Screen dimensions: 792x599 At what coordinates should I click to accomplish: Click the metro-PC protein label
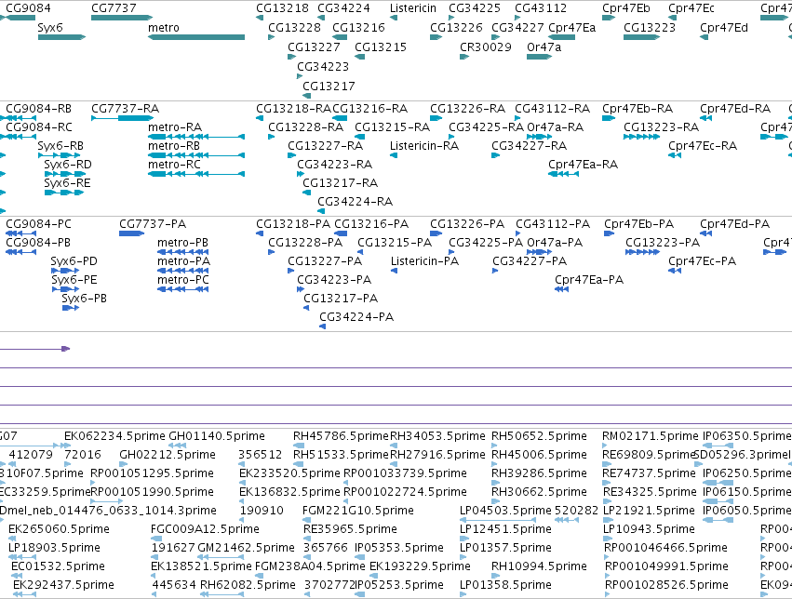point(182,280)
